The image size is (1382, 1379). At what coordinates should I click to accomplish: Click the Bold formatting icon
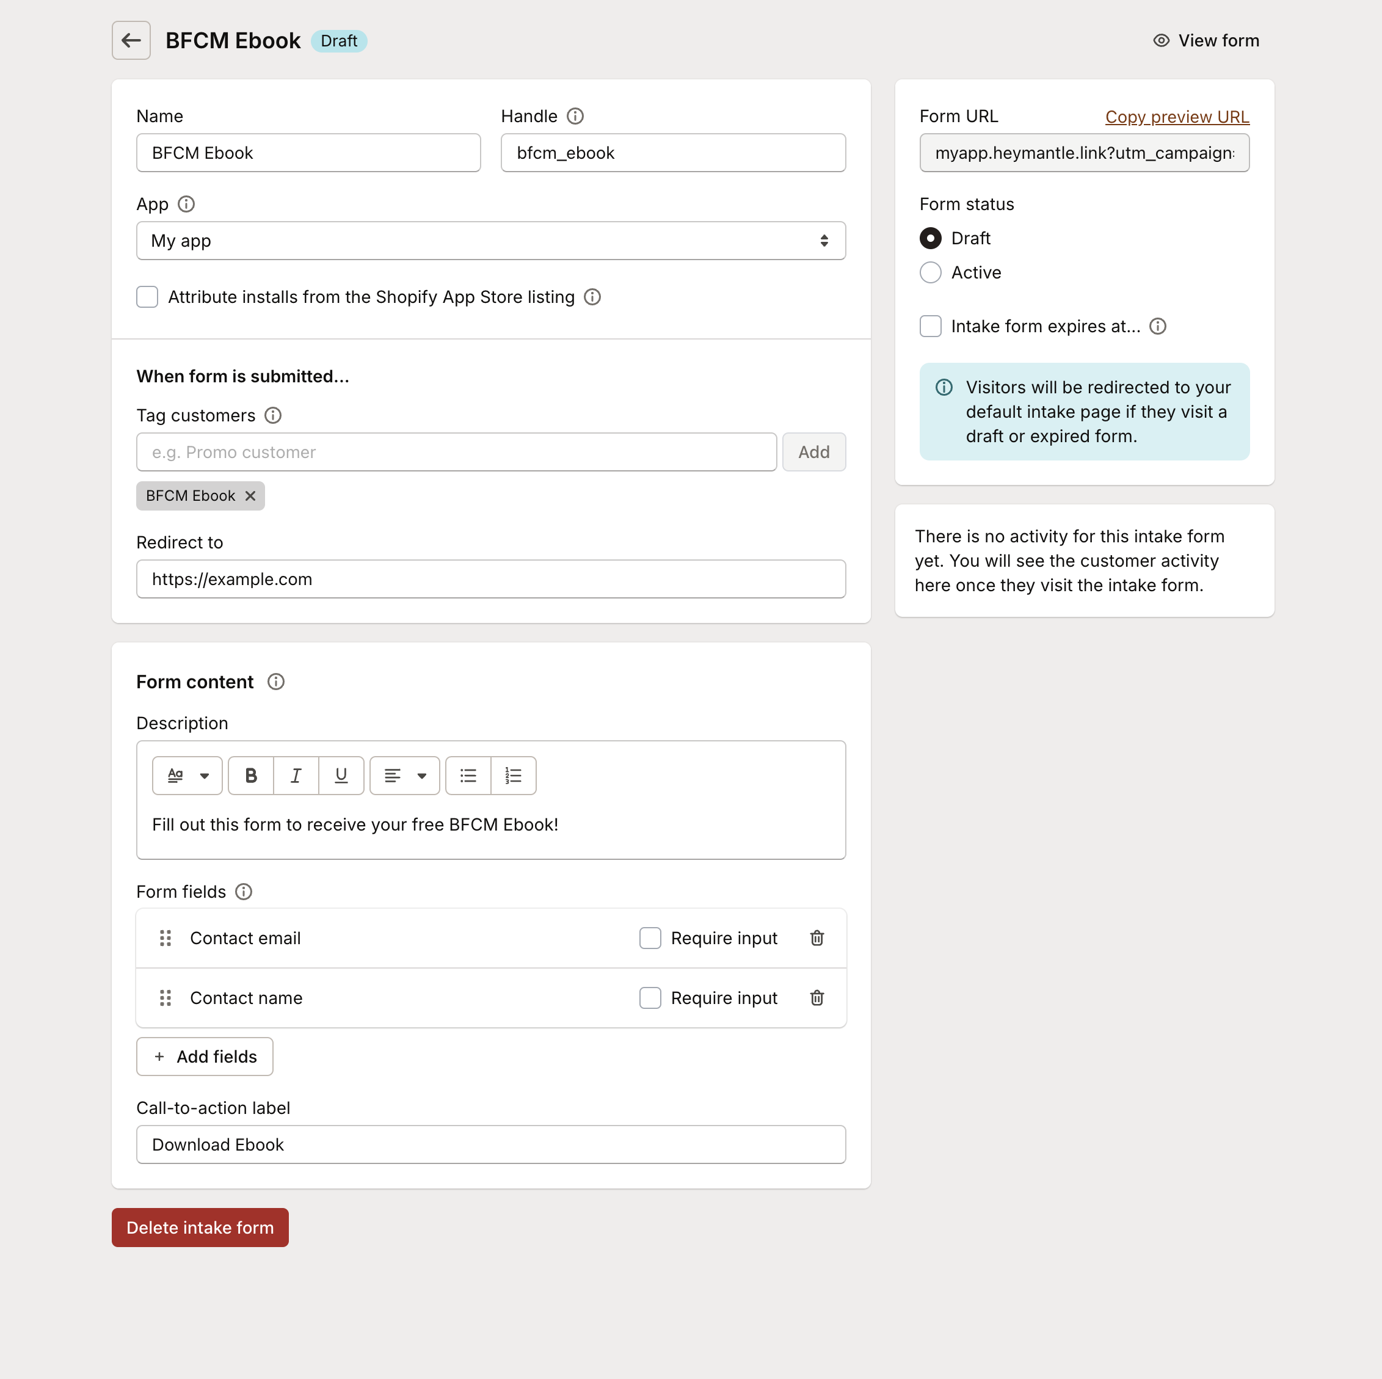[250, 776]
